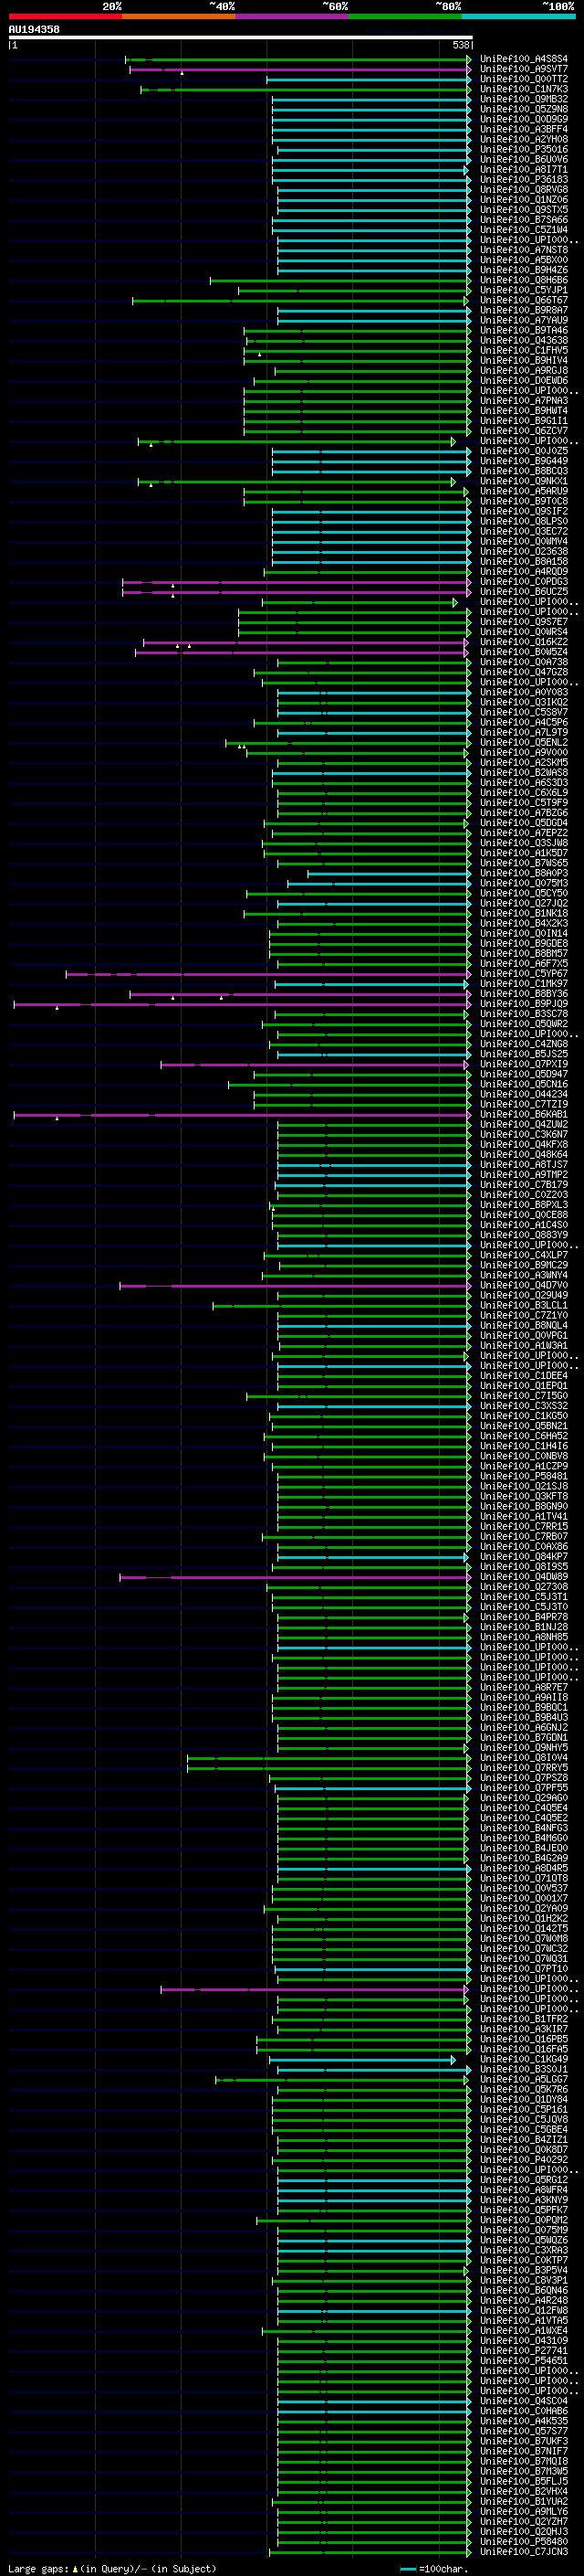Screen dimensions: 584x2576
Task: Click the label UniRef100_Q3SJW8
Action: coord(523,843)
